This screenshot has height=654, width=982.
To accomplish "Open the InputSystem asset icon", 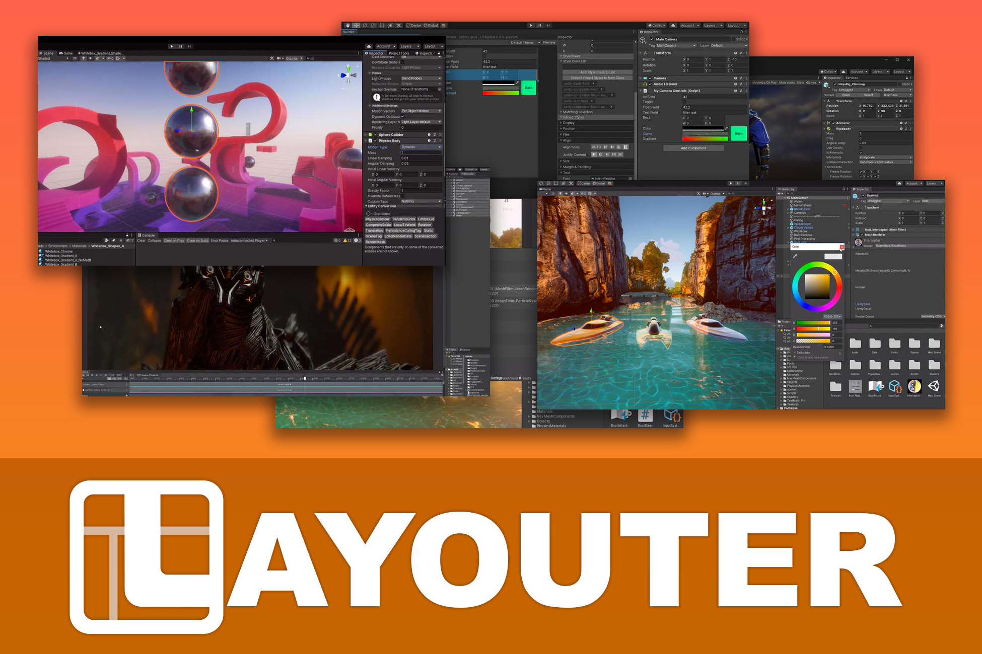I will 894,386.
